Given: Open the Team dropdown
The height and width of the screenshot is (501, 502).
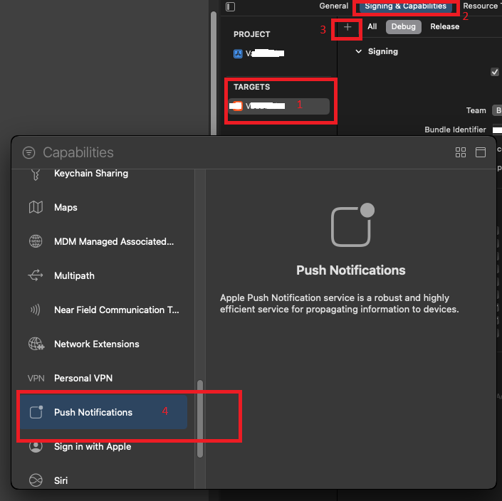Looking at the screenshot, I should (497, 110).
